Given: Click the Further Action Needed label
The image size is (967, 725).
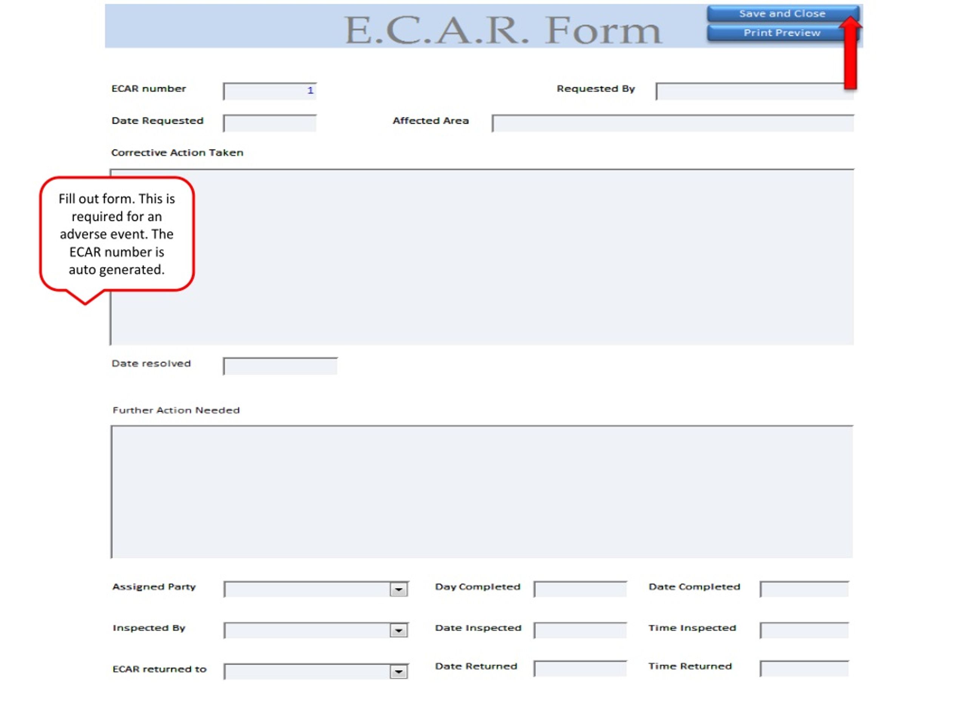Looking at the screenshot, I should [x=176, y=410].
